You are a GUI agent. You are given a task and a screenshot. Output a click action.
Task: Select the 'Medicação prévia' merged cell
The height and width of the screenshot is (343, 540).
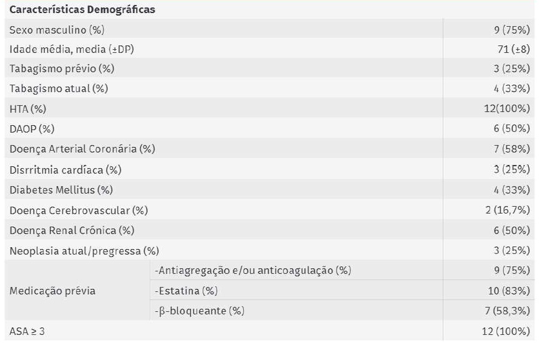tap(53, 291)
